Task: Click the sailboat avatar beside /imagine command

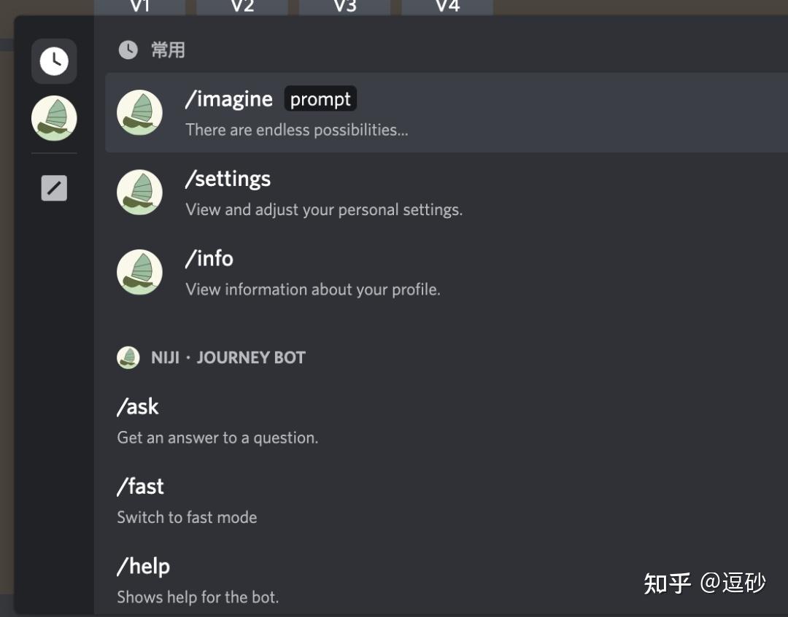Action: pos(140,113)
